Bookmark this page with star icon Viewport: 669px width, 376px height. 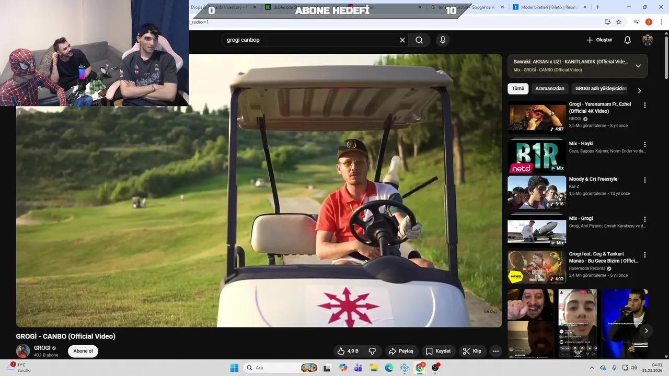619,22
